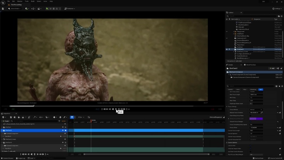Screen dimensions: 284x160
Task: Collapse the Camera Options section
Action: (x=227, y=143)
